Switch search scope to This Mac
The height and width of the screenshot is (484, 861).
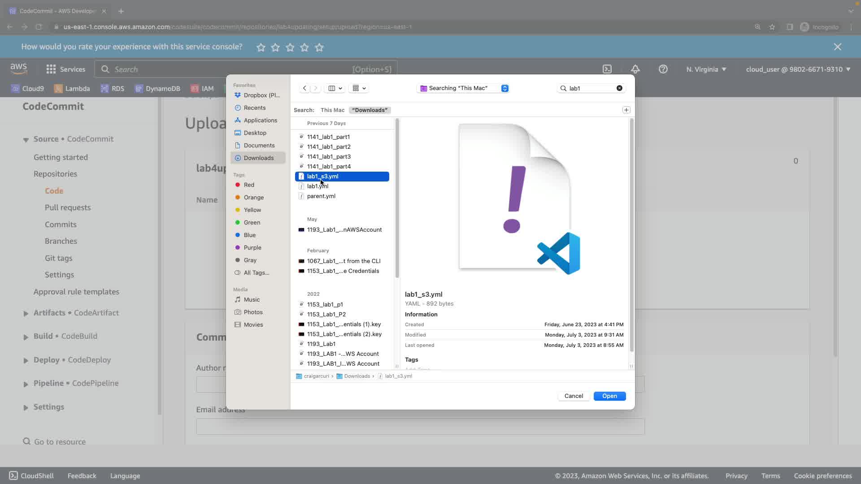point(332,110)
